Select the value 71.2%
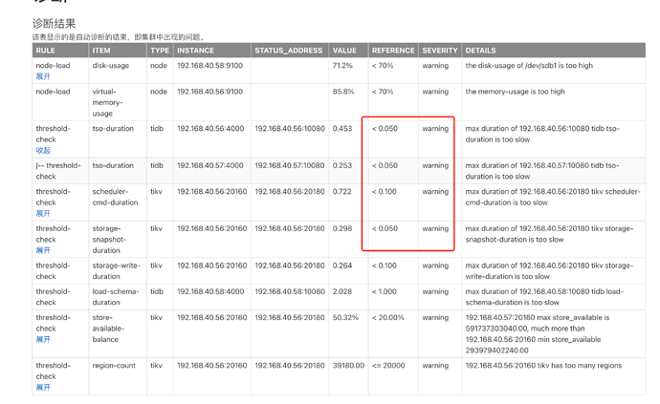The height and width of the screenshot is (404, 660). 342,66
